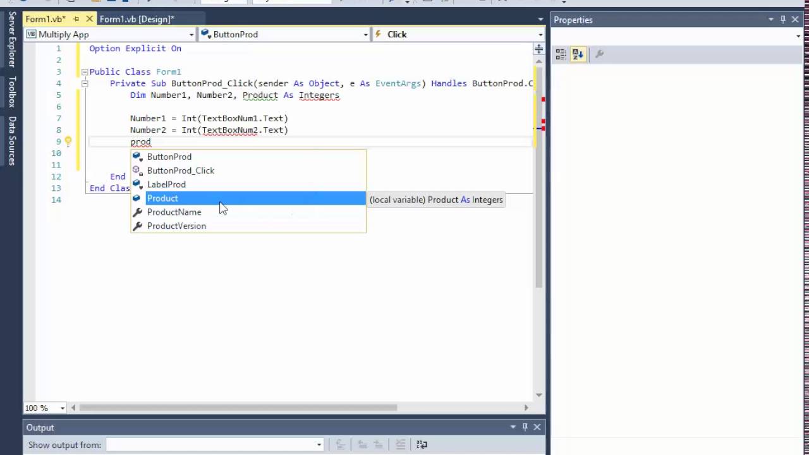Click Go to Previous Message output icon
Viewport: 809px width, 455px height.
click(x=362, y=445)
